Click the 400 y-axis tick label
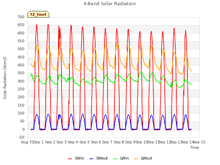Viewport: 220px width, 165px height. tap(21, 65)
